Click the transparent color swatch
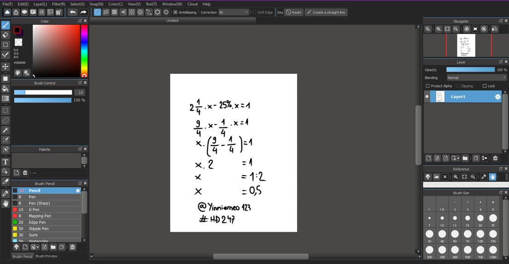 point(18,42)
